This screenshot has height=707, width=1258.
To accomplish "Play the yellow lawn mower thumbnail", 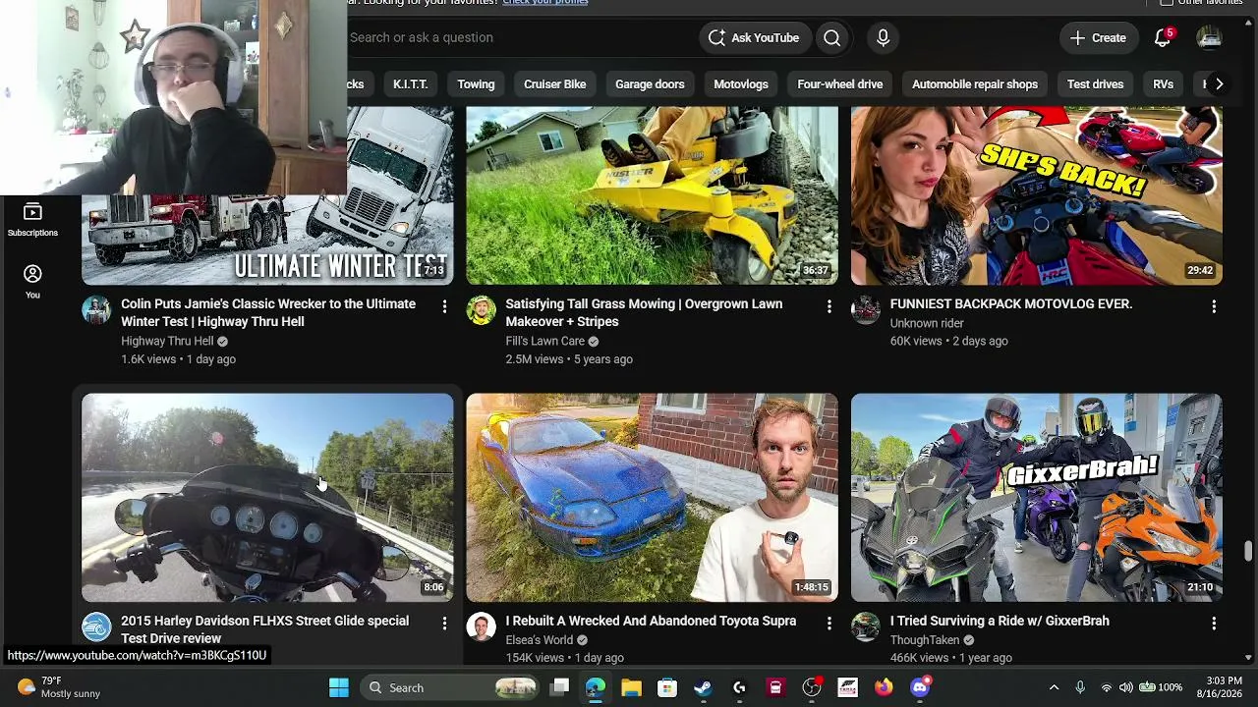I will [652, 195].
